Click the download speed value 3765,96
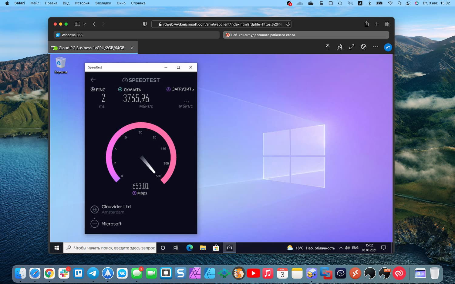Image resolution: width=455 pixels, height=284 pixels. coord(136,98)
